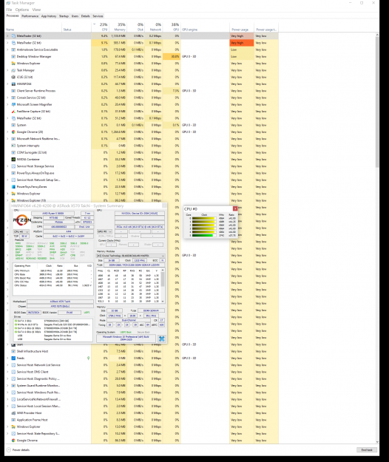Viewport: 389px width, 462px height.
Task: Switch to the Users tab
Action: click(75, 16)
